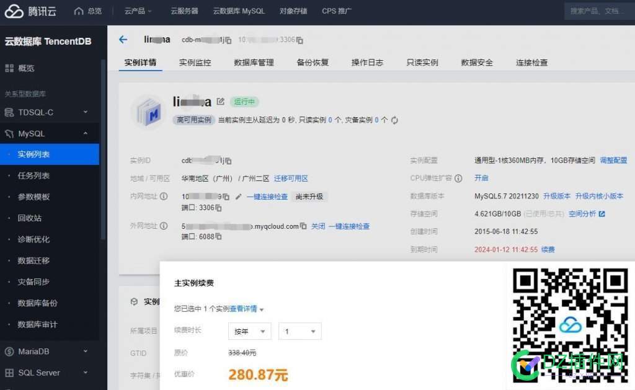Click the MySQL database instance thumbnail

point(149,112)
